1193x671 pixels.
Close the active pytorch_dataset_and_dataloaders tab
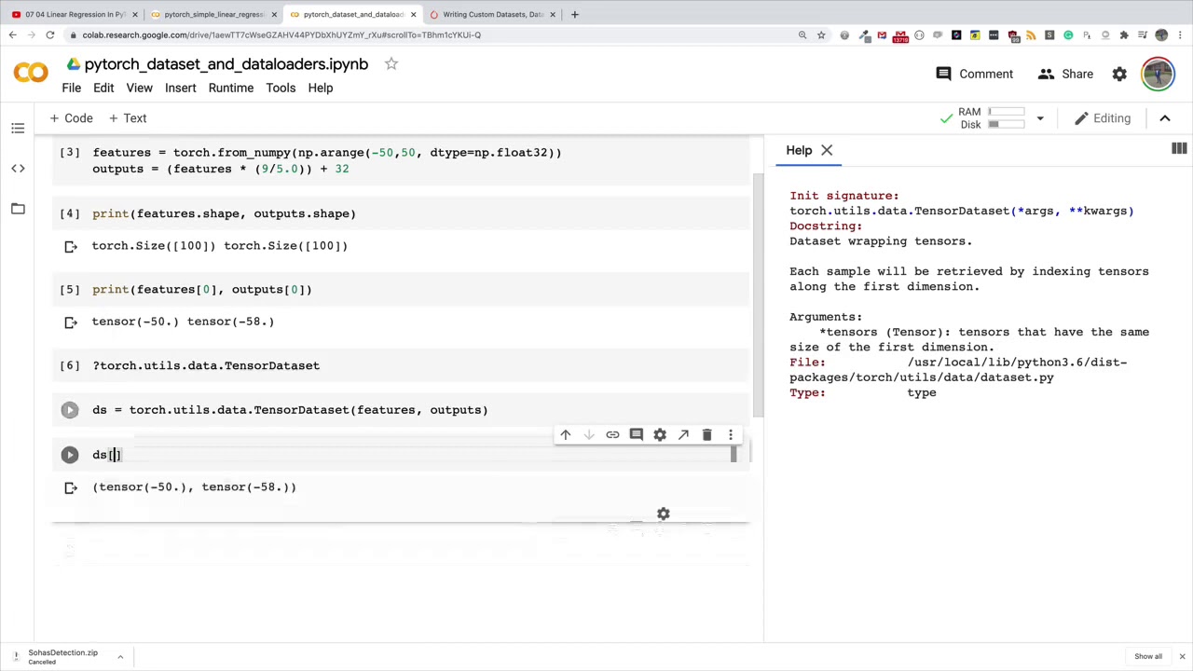pyautogui.click(x=413, y=14)
